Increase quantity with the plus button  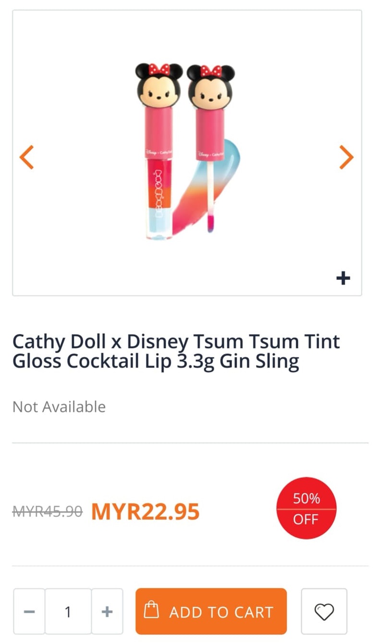(107, 611)
